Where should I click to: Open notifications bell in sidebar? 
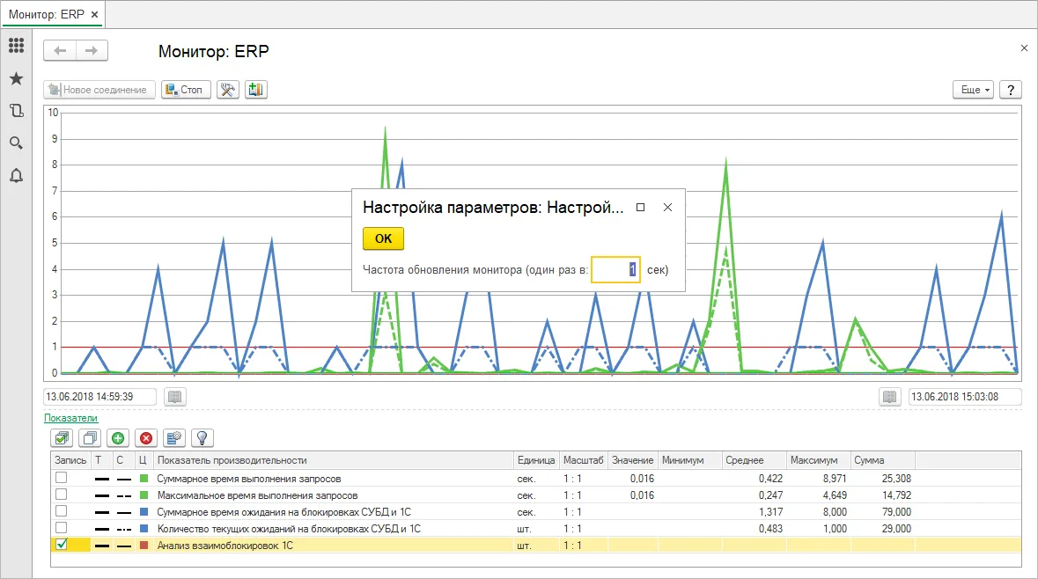click(x=16, y=175)
